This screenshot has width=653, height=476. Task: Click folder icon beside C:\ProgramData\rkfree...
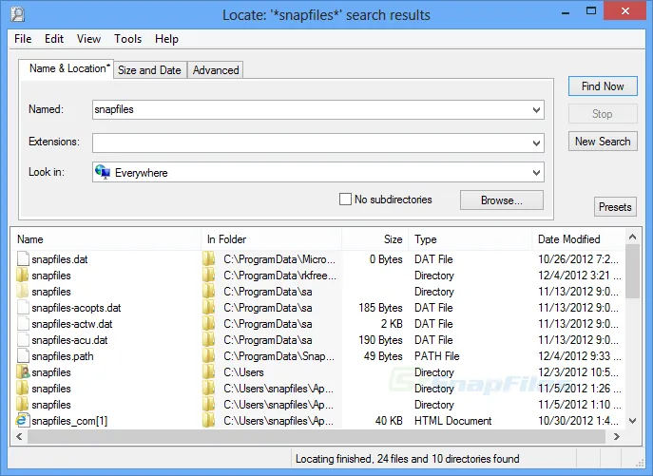point(209,276)
